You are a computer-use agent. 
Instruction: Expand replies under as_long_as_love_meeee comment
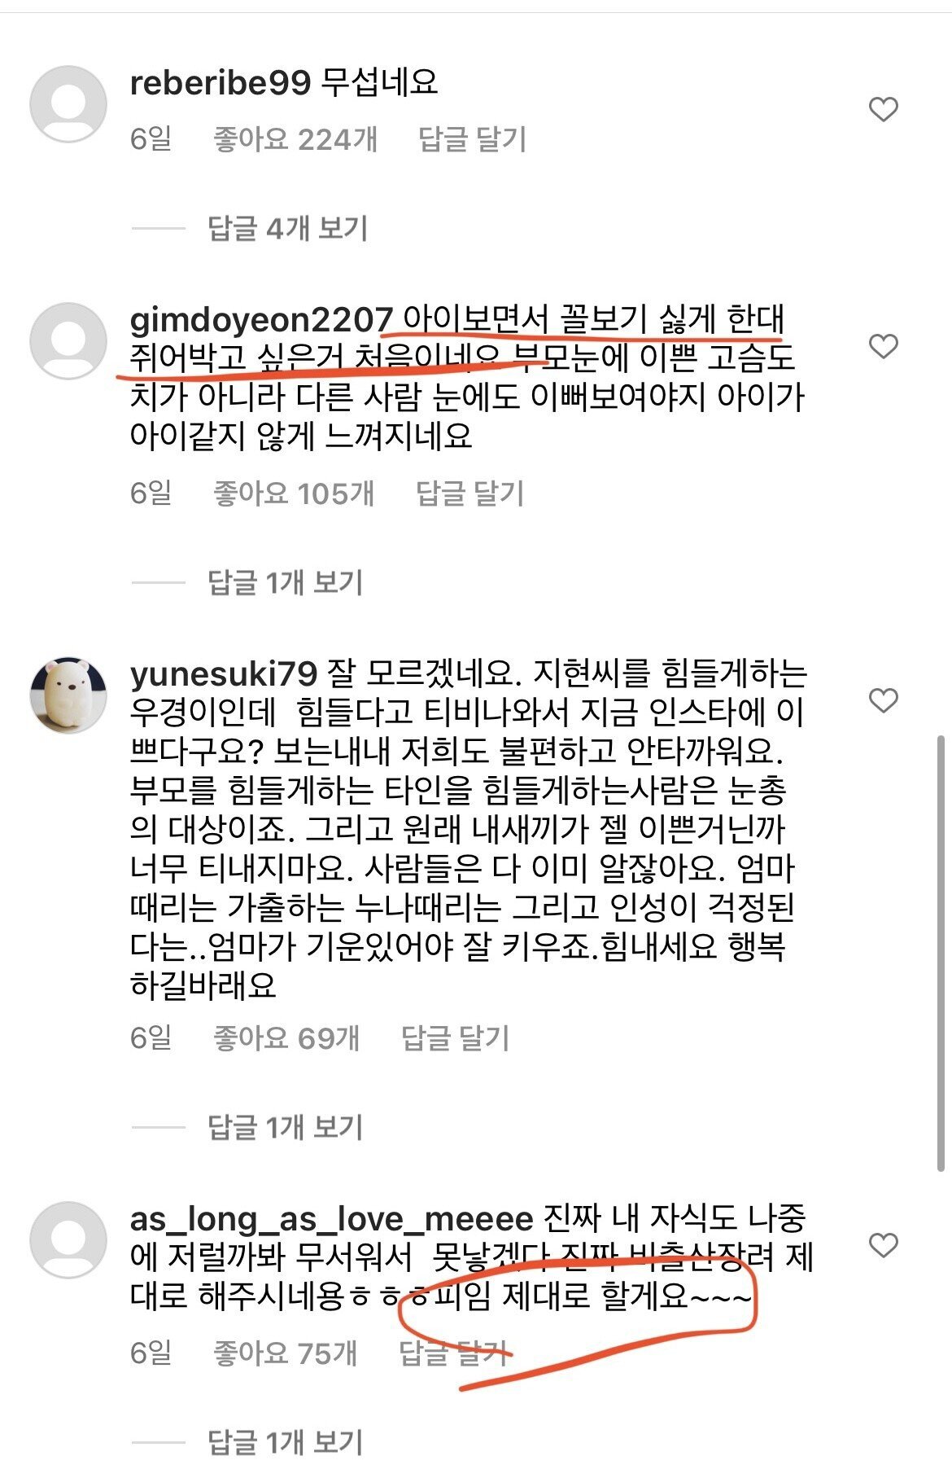[x=285, y=1442]
